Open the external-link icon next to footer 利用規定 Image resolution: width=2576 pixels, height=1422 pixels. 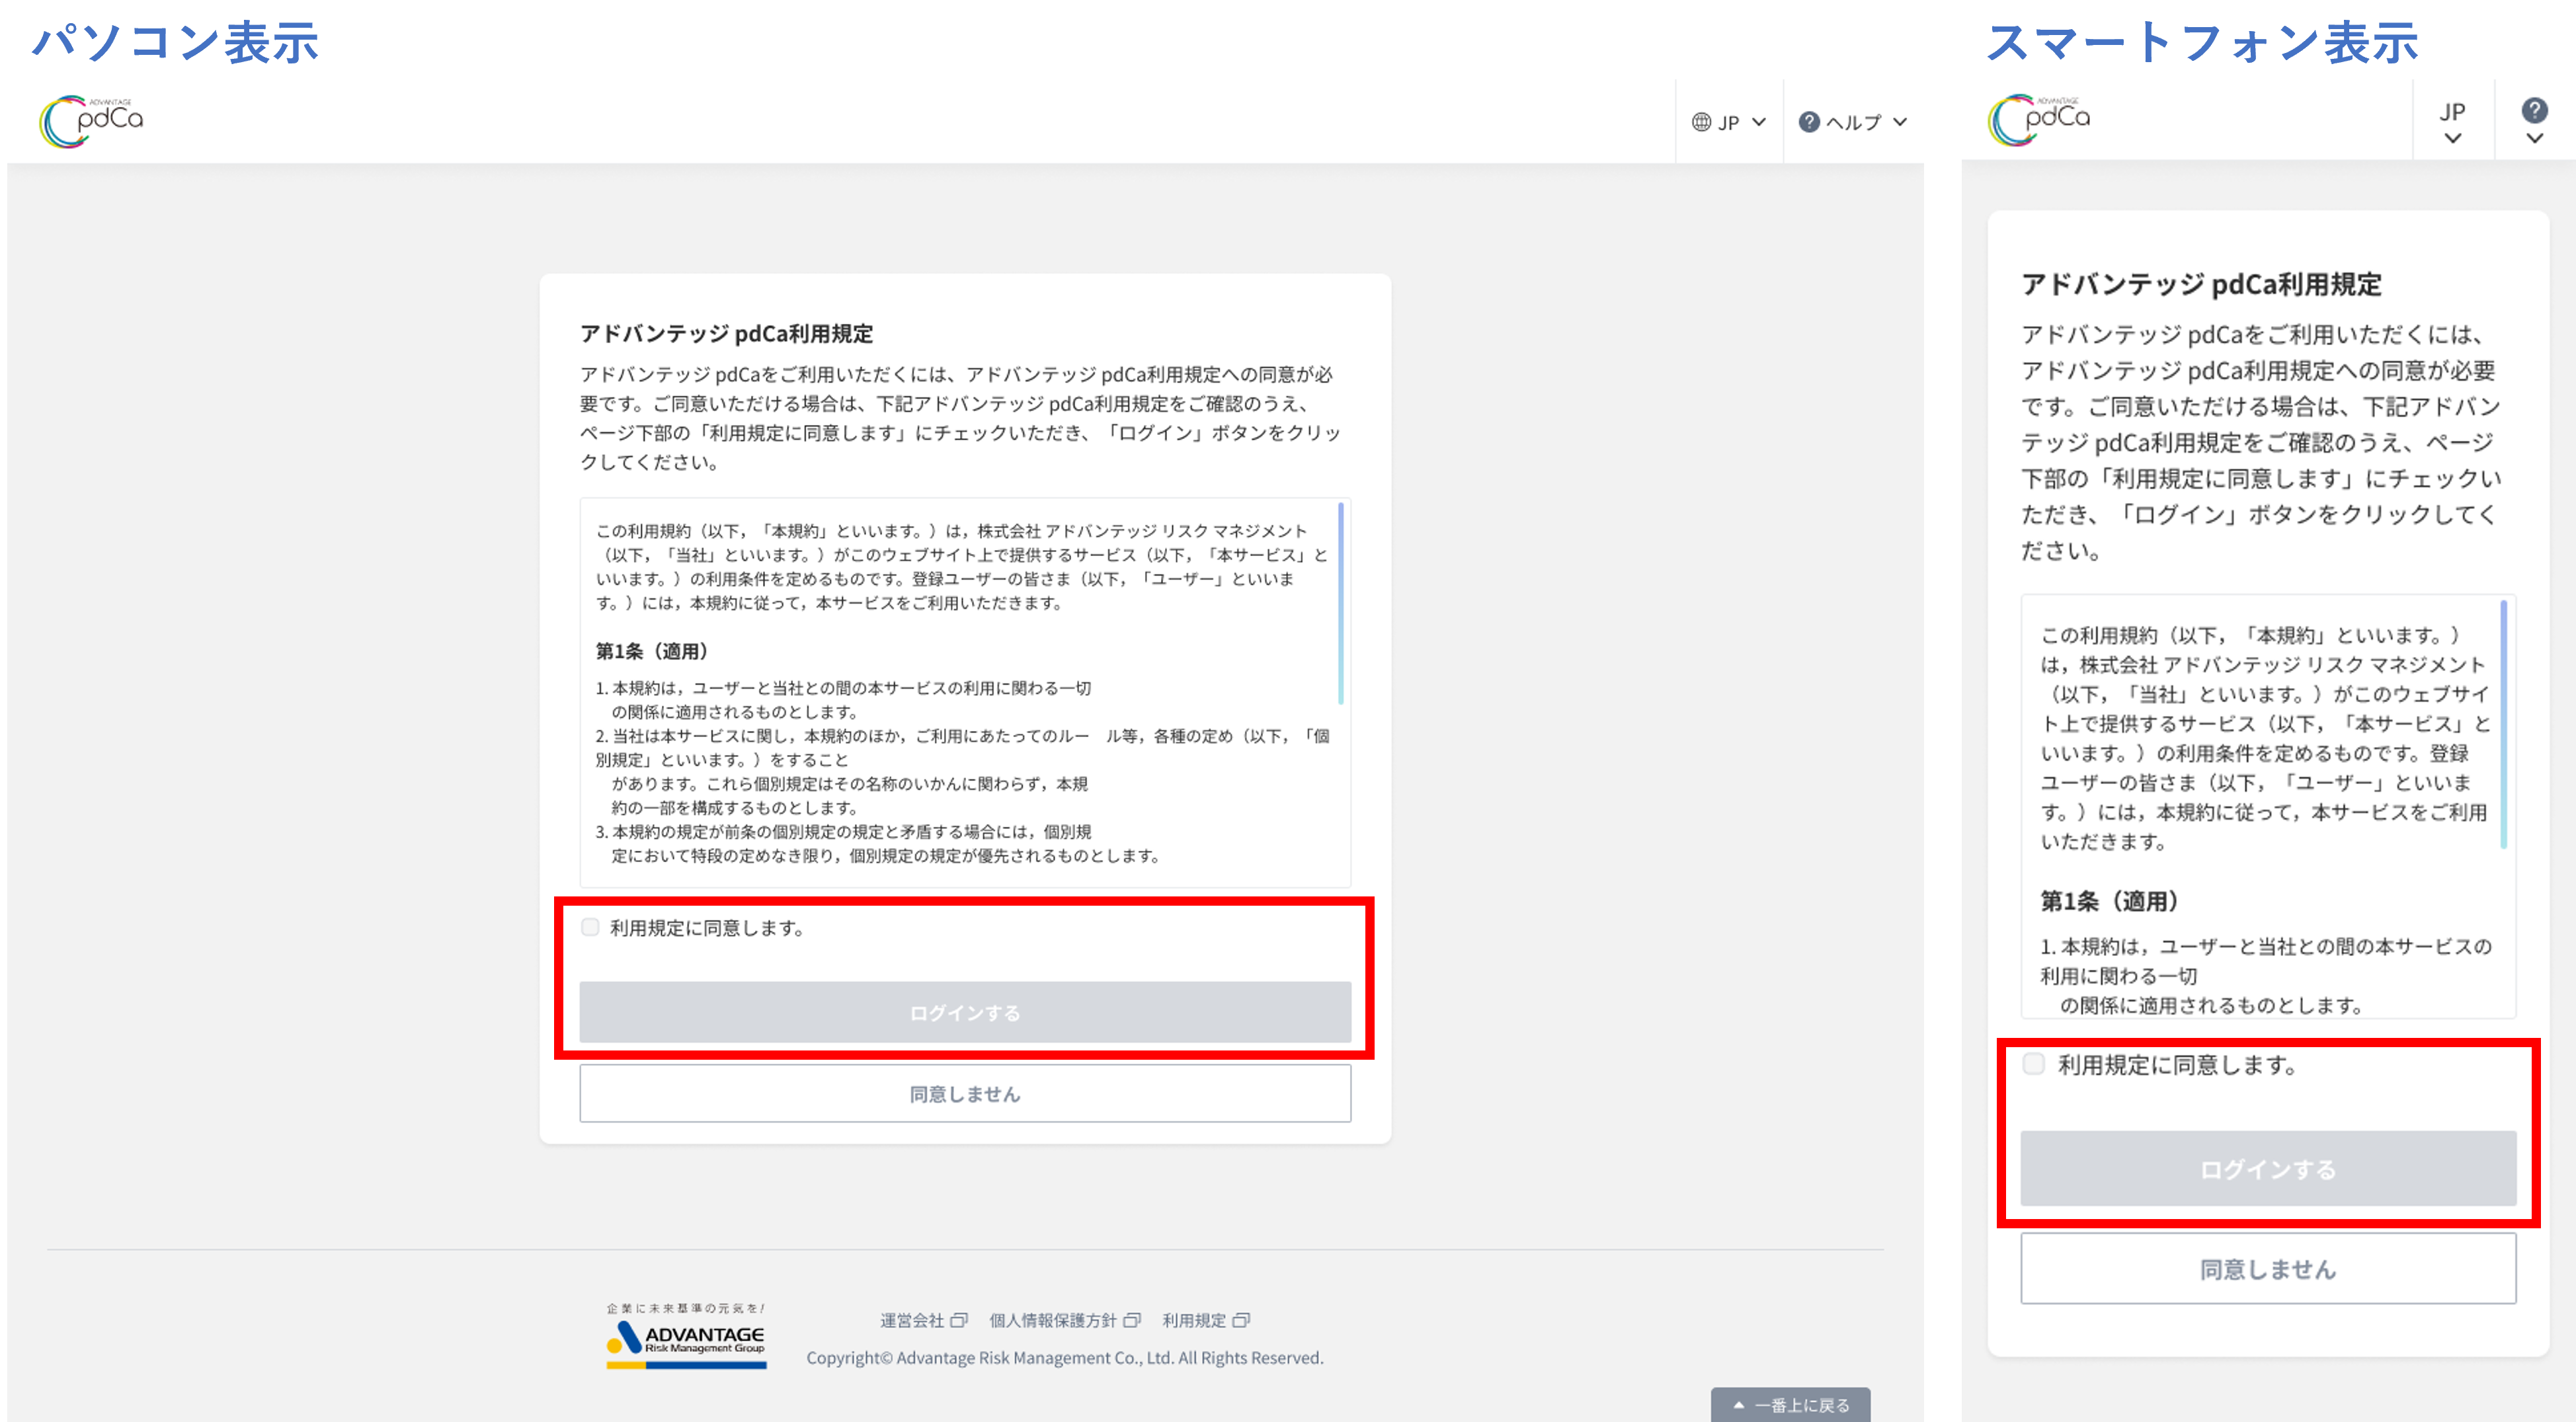pyautogui.click(x=1241, y=1320)
